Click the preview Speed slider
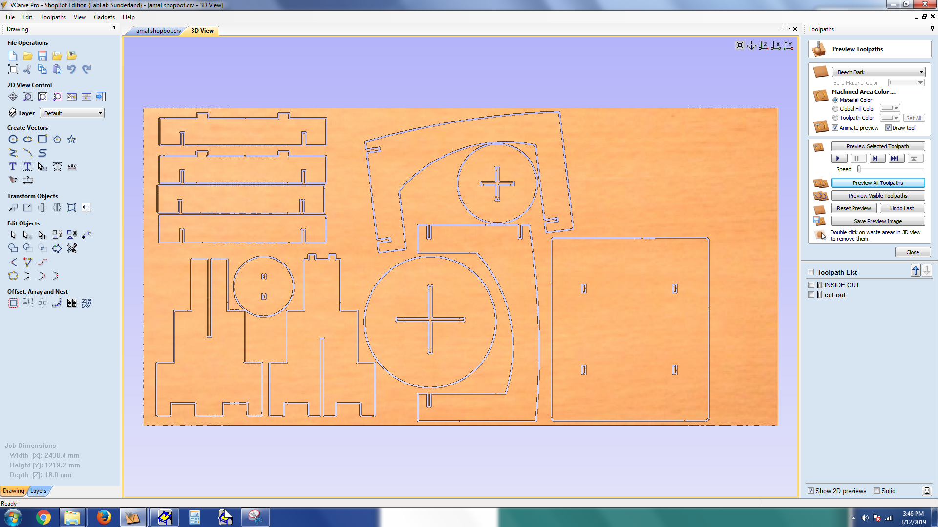Screen dimensions: 938x527 pos(859,169)
